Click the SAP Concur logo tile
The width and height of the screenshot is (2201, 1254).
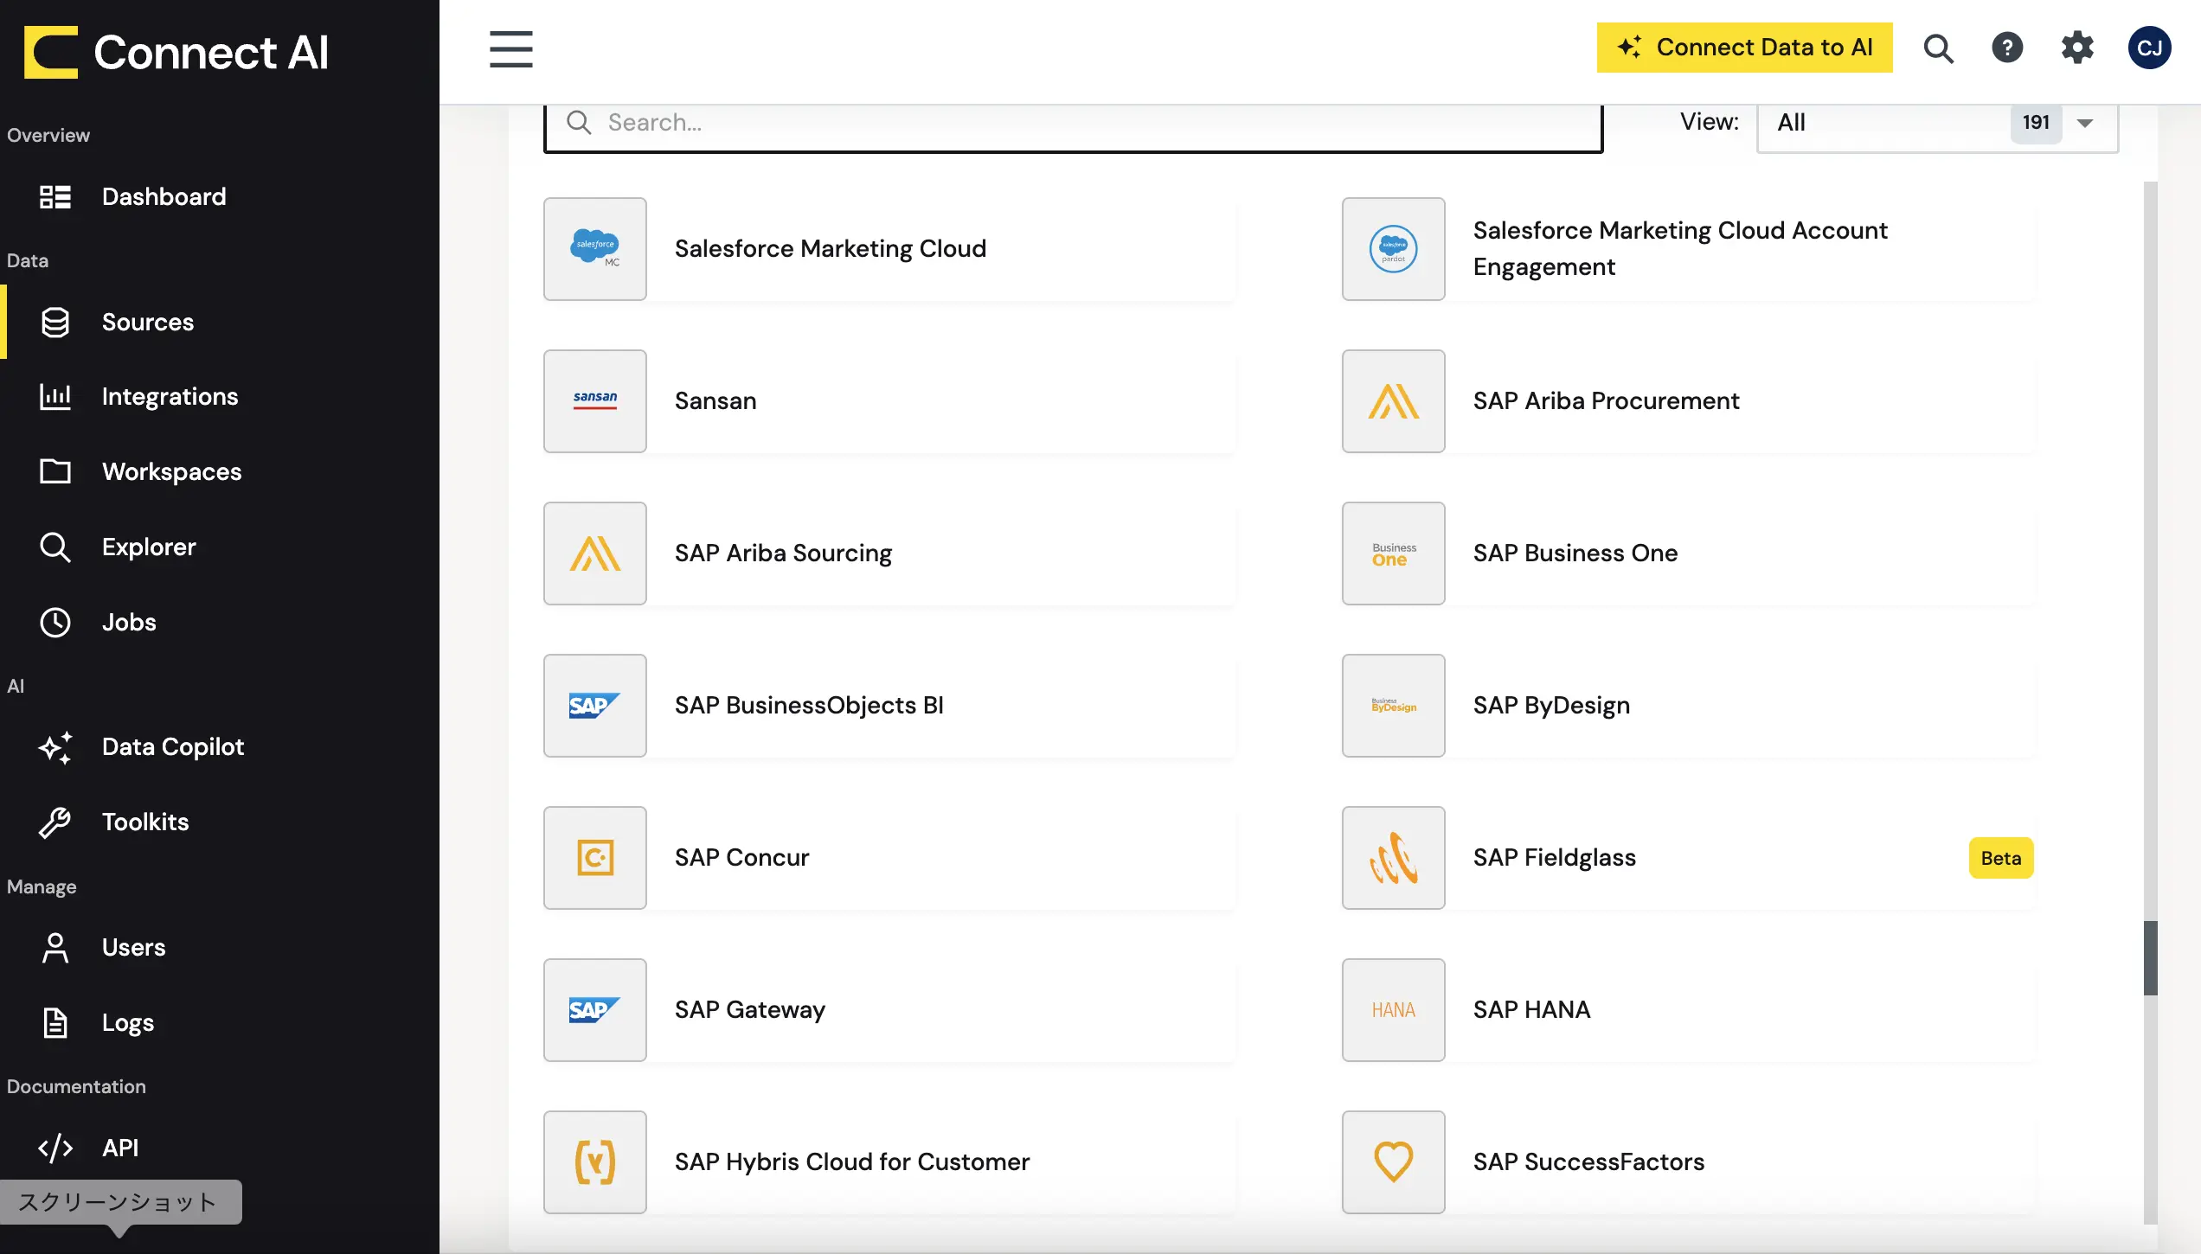(595, 858)
